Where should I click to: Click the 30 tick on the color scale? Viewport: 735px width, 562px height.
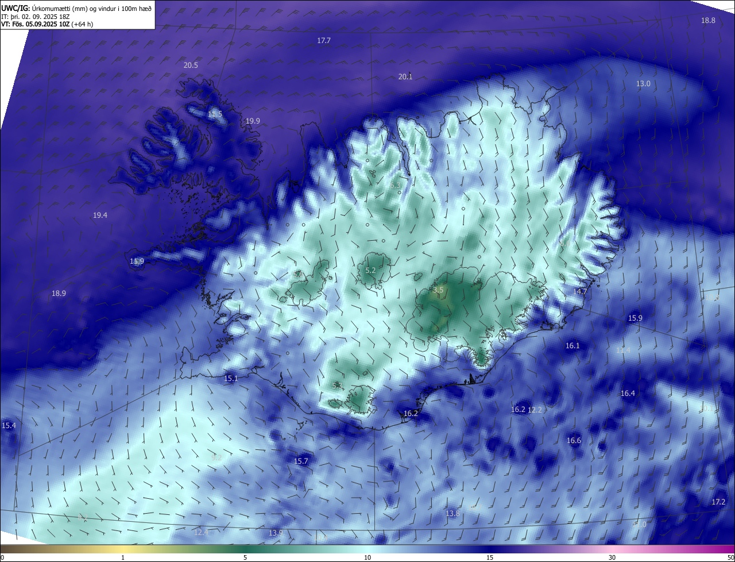pyautogui.click(x=612, y=558)
